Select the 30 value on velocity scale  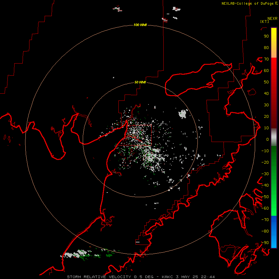point(266,105)
